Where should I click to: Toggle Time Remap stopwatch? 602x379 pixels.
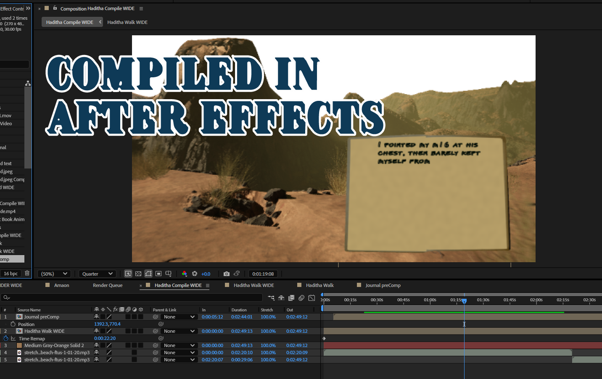(x=6, y=338)
